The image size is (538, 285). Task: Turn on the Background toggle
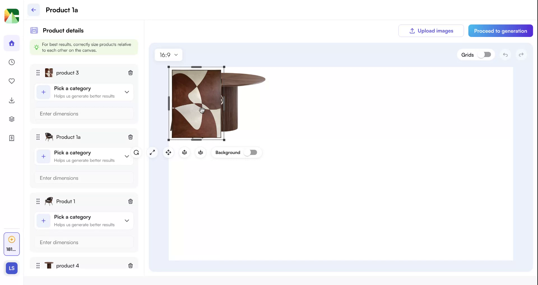click(x=251, y=152)
